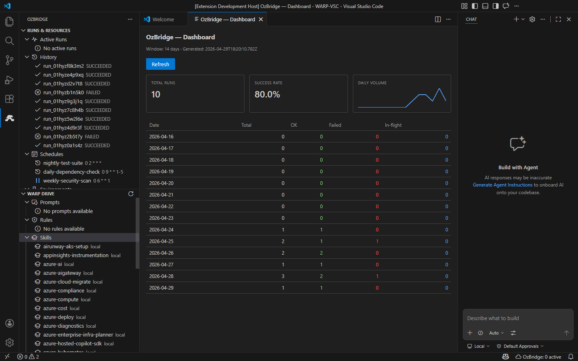578x361 pixels.
Task: Click errors and warnings status item
Action: (28, 357)
